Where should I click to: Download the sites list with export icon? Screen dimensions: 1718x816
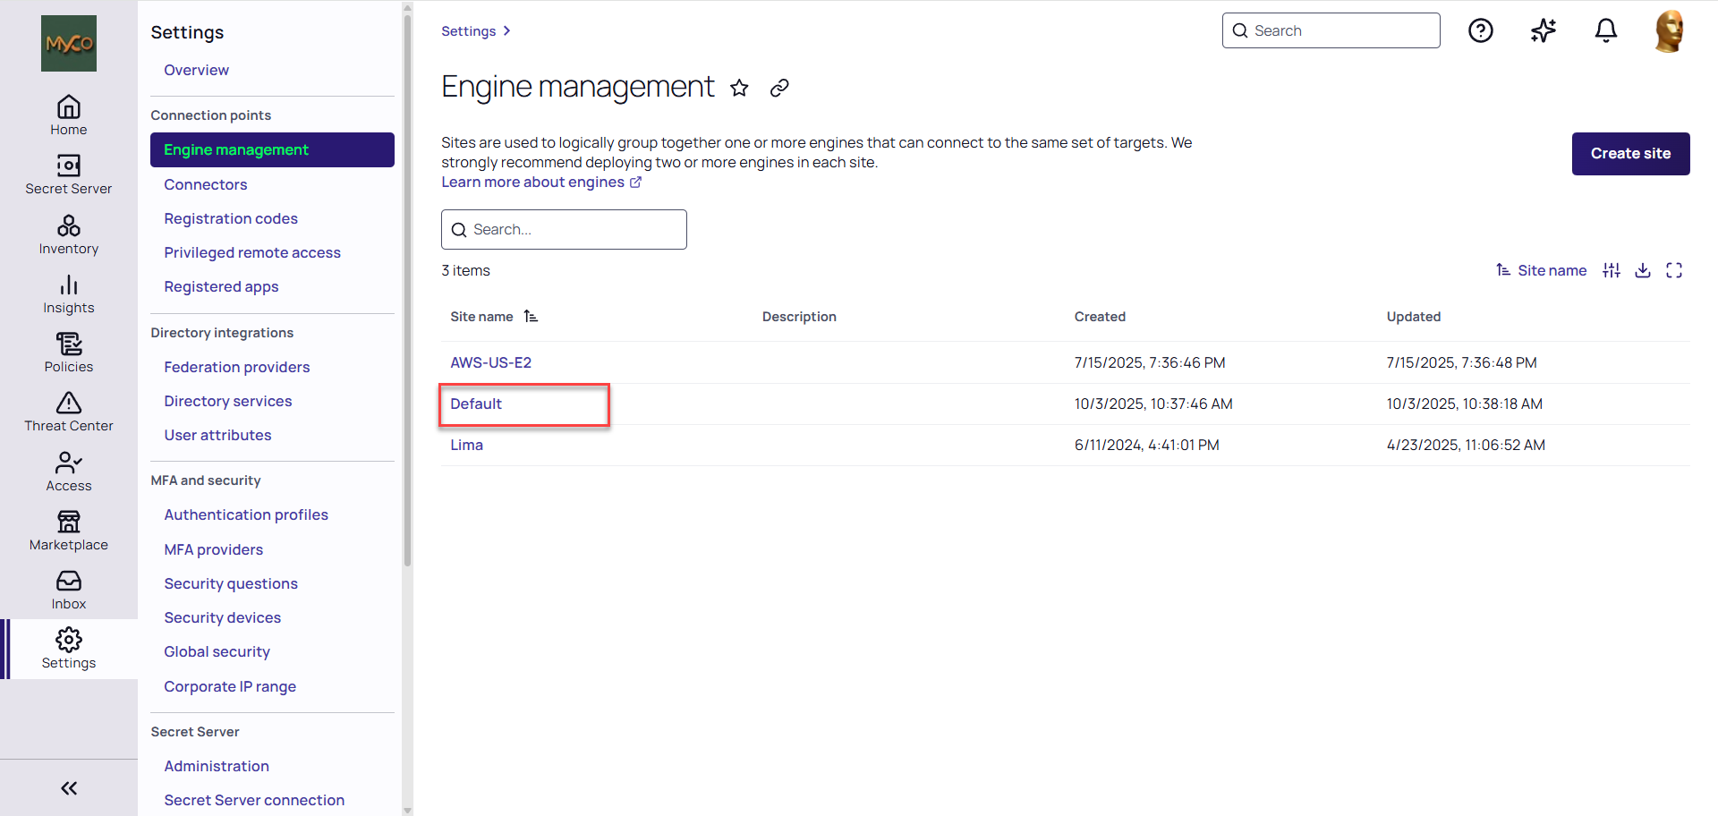1643,270
